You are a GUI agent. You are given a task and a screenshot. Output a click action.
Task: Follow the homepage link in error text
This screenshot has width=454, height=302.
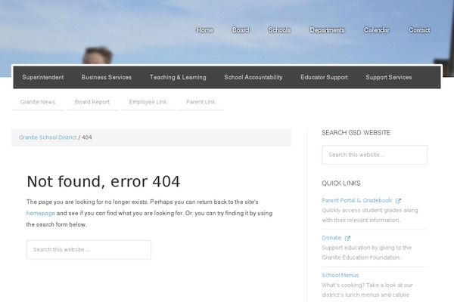(x=41, y=213)
